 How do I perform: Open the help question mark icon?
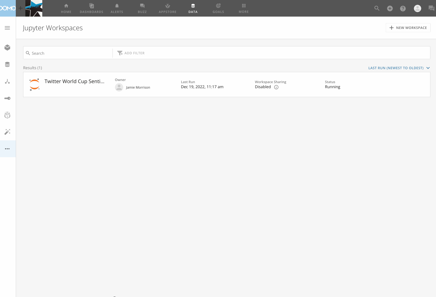(x=403, y=8)
